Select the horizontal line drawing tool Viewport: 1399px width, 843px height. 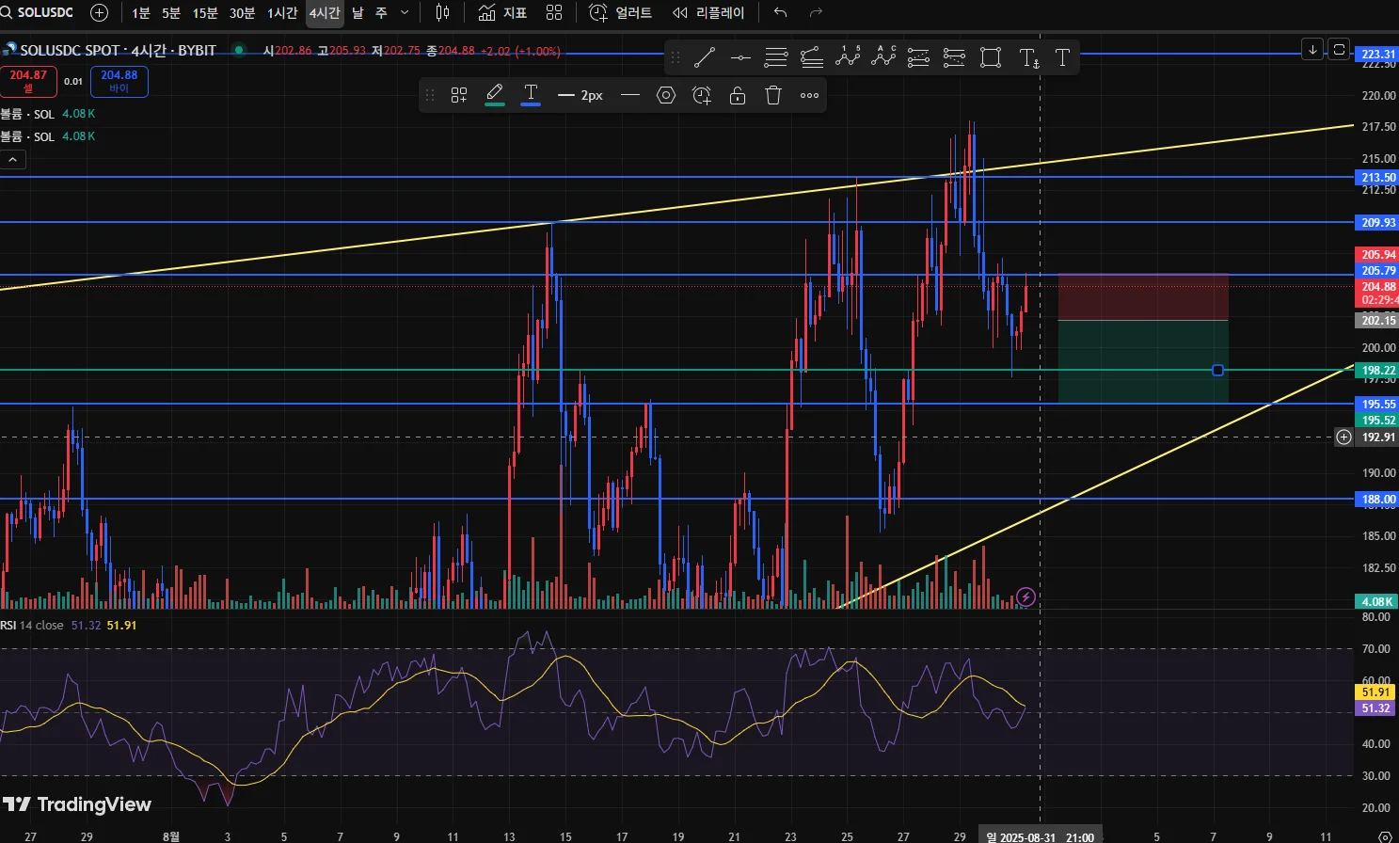(x=740, y=58)
